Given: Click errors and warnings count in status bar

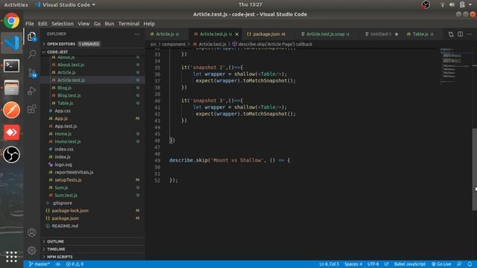Looking at the screenshot, I should [75, 264].
